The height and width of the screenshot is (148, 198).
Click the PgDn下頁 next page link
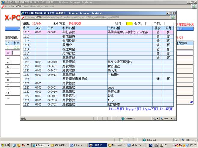(150, 109)
